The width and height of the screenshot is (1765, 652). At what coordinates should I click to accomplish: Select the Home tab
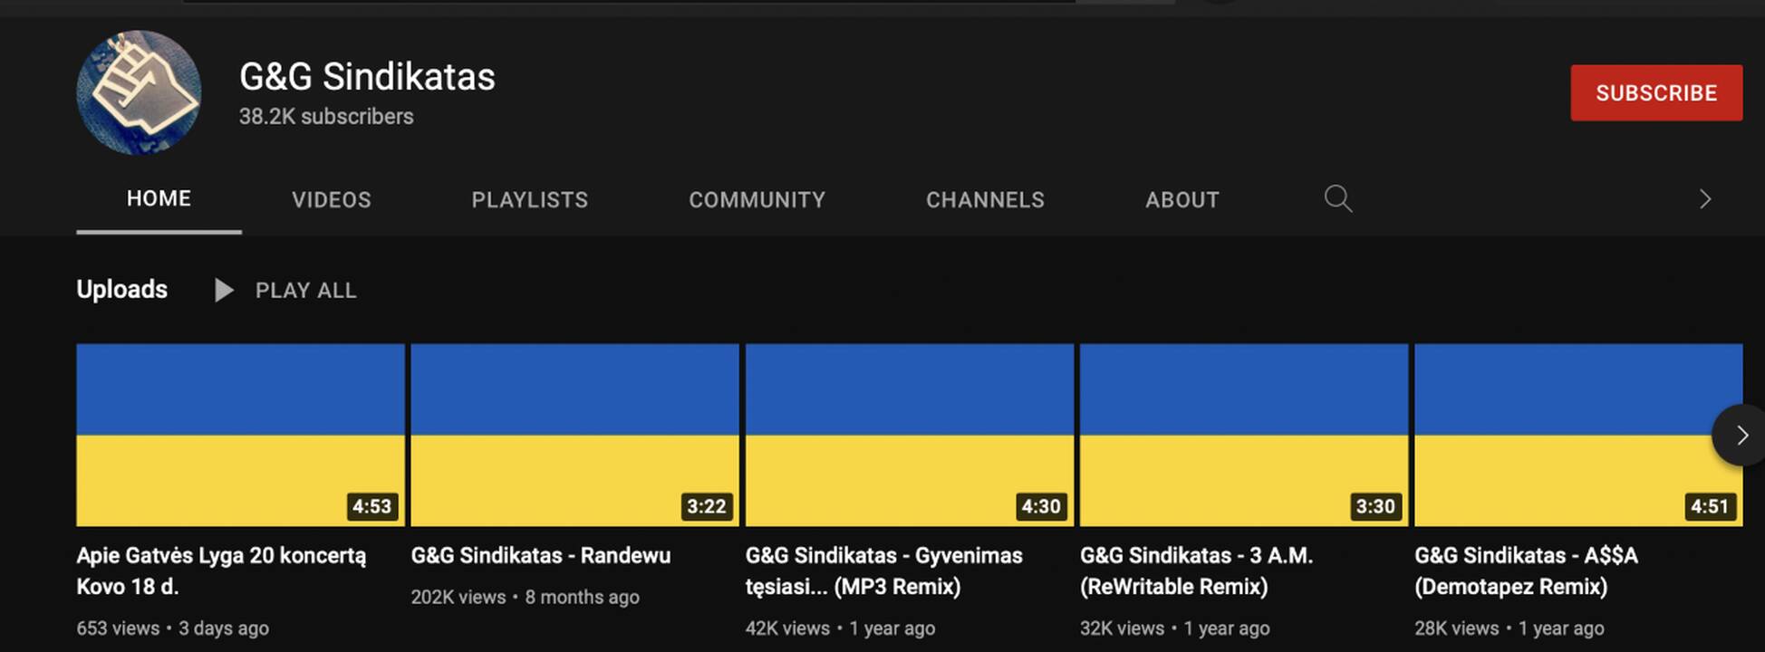pyautogui.click(x=159, y=199)
